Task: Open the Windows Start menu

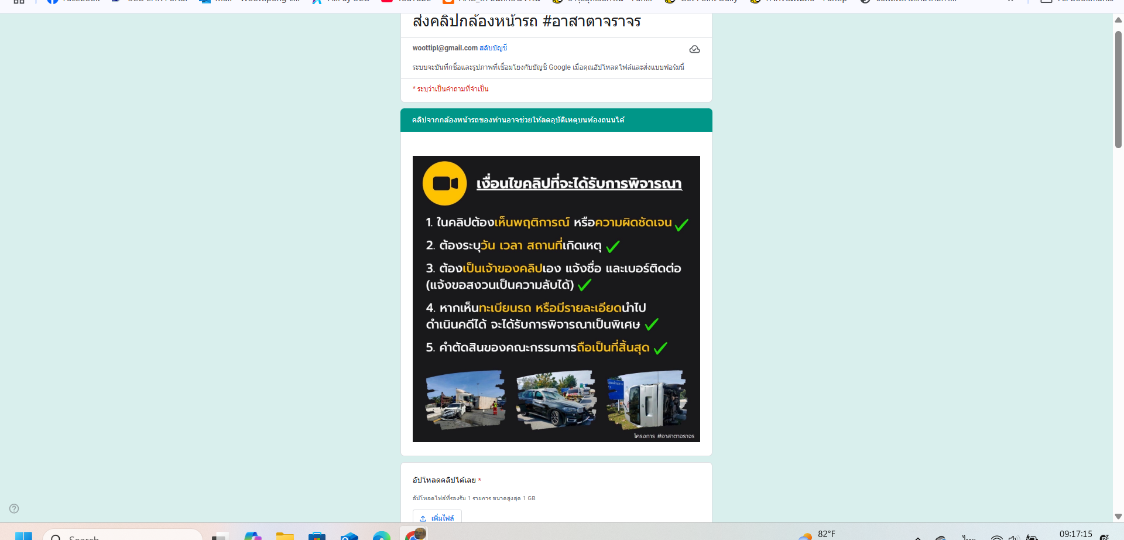Action: point(23,535)
